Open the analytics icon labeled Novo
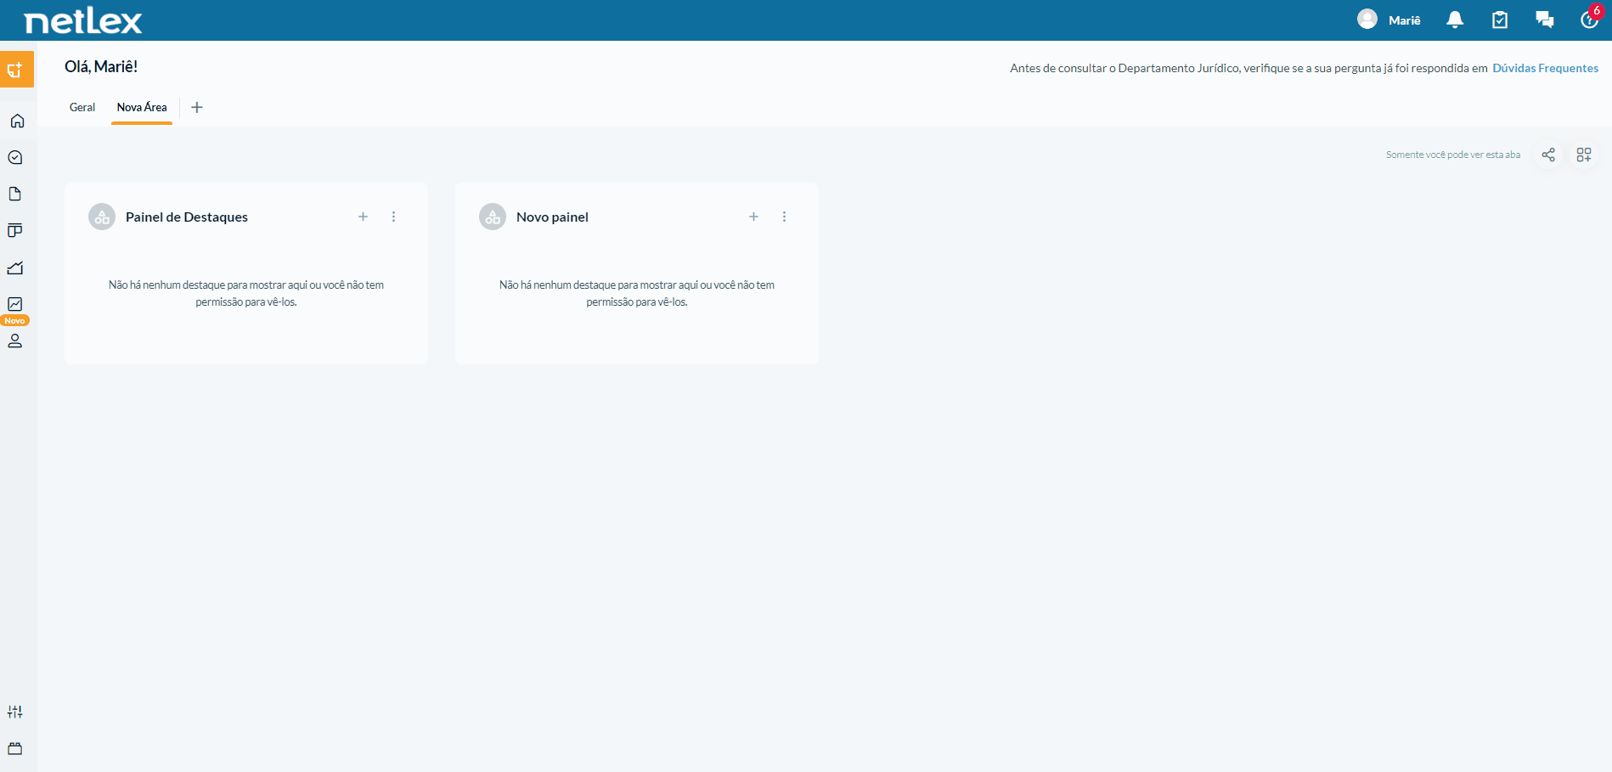1612x772 pixels. click(15, 304)
